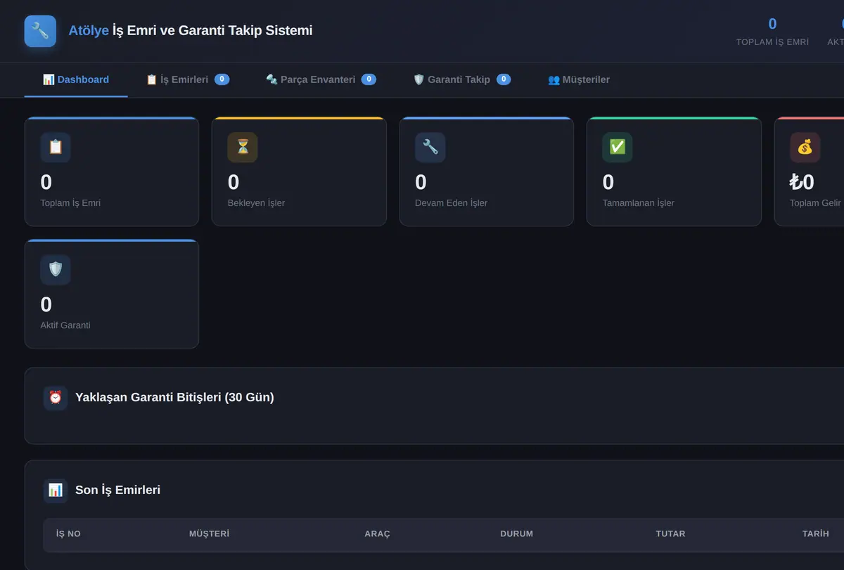Go to the Garanti Takip tab
This screenshot has width=844, height=570.
point(462,80)
